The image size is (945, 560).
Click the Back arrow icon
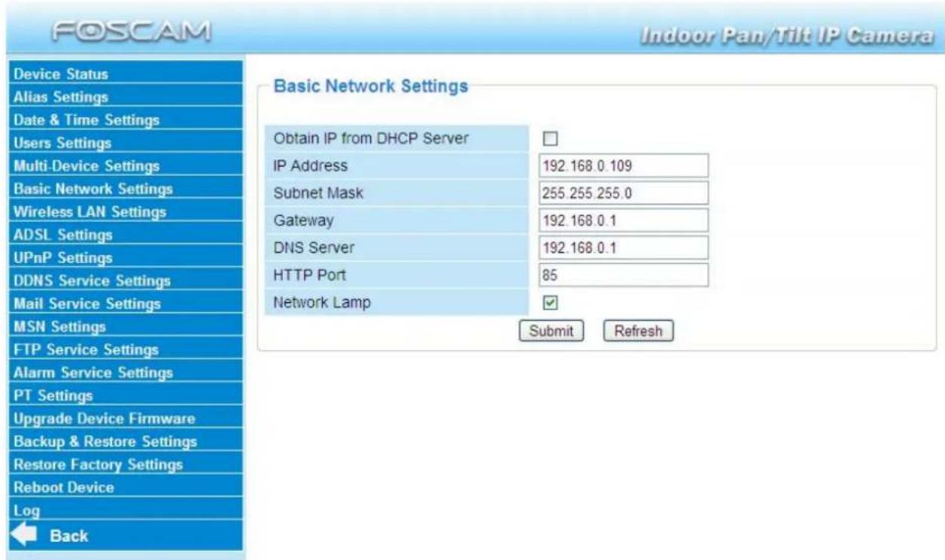[23, 535]
